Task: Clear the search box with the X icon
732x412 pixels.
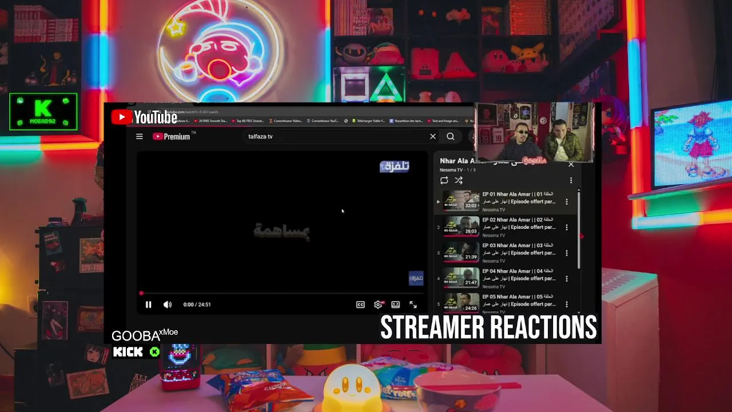Action: [433, 136]
